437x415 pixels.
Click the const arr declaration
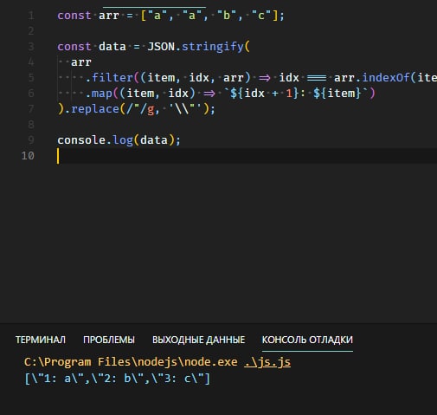170,16
